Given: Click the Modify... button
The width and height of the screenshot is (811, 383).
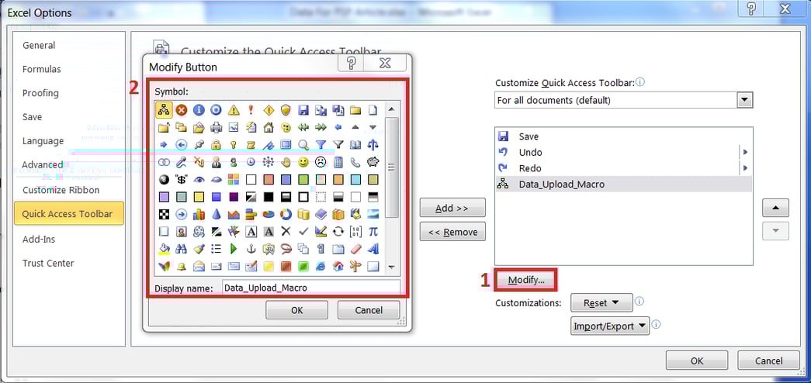Looking at the screenshot, I should click(526, 280).
